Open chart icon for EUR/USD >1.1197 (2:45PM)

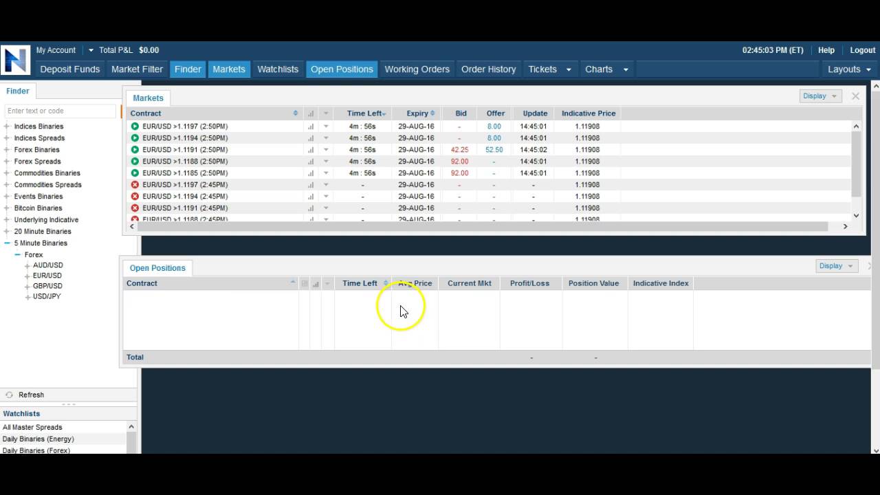pos(311,185)
